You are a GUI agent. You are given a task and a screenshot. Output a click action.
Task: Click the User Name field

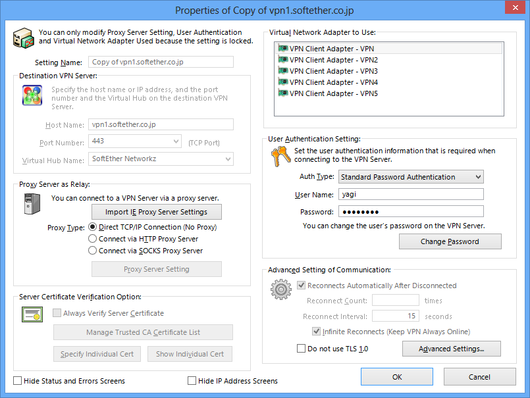411,194
